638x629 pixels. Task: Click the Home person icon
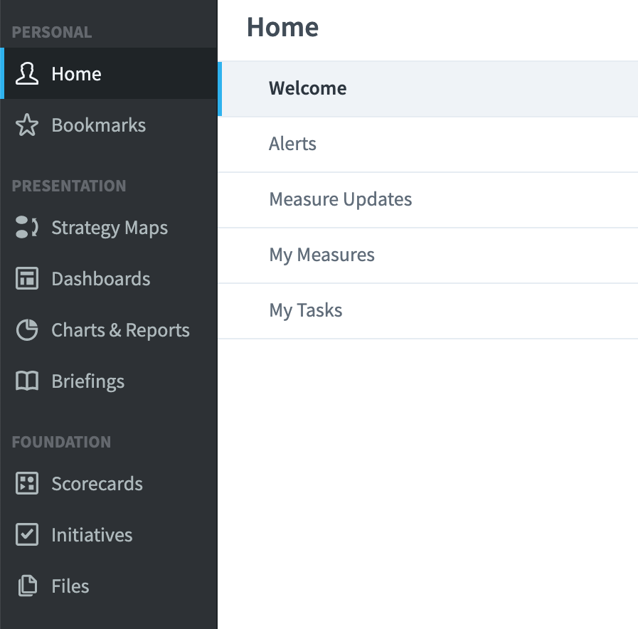[27, 74]
